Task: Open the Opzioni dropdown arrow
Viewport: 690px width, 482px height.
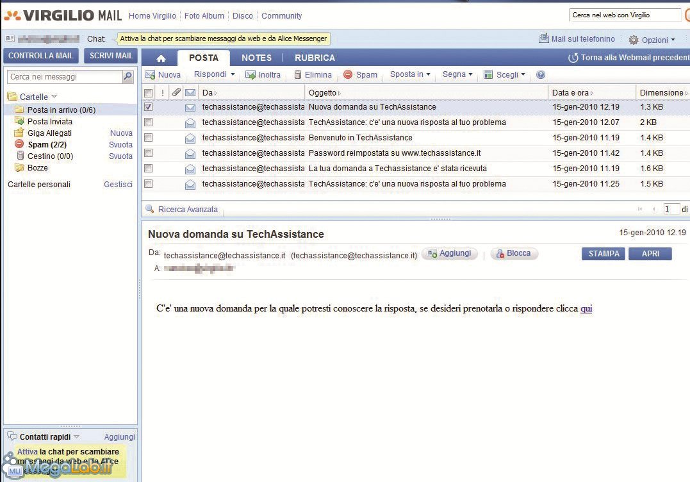Action: click(x=673, y=40)
